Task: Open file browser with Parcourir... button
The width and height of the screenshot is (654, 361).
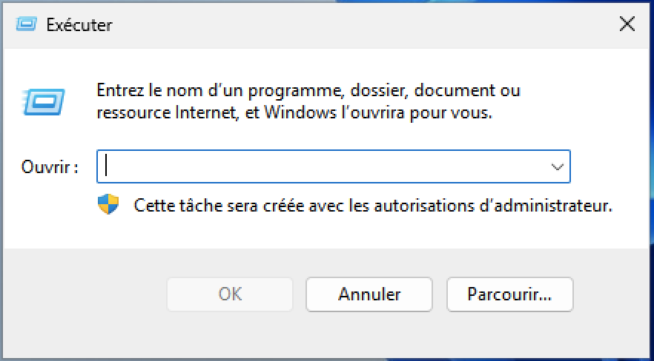Action: [x=509, y=294]
